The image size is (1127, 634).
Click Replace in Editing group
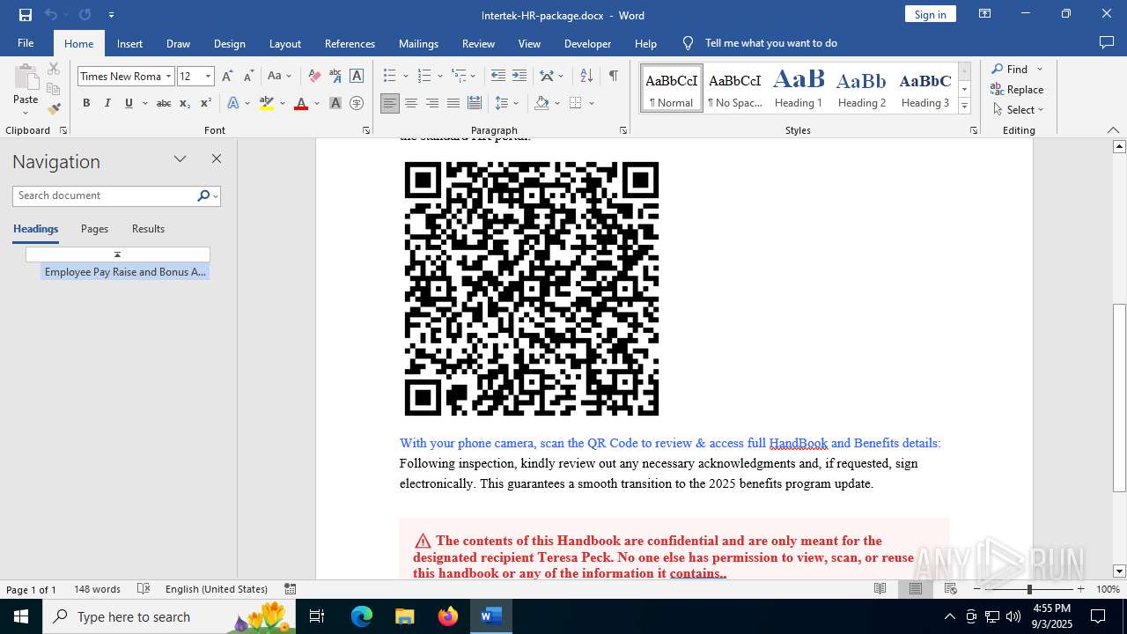[1017, 89]
